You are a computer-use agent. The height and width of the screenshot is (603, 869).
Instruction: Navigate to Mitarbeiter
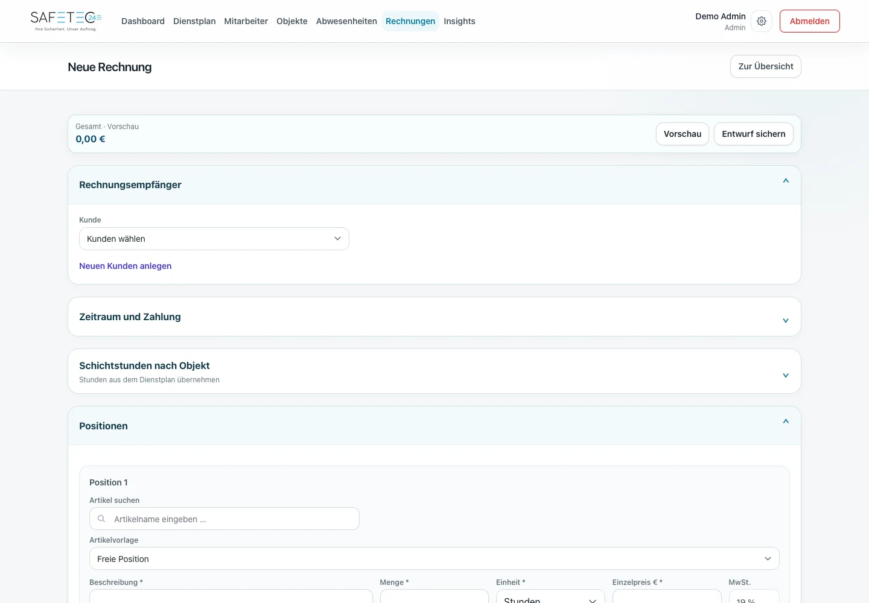(246, 21)
